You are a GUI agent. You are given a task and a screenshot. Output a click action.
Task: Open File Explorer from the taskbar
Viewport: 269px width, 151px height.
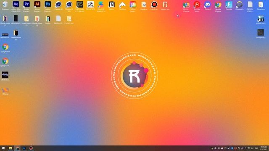pyautogui.click(x=11, y=148)
